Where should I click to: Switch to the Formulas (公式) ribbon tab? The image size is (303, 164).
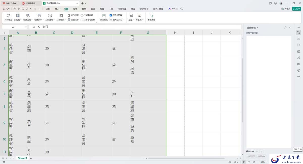(75, 9)
